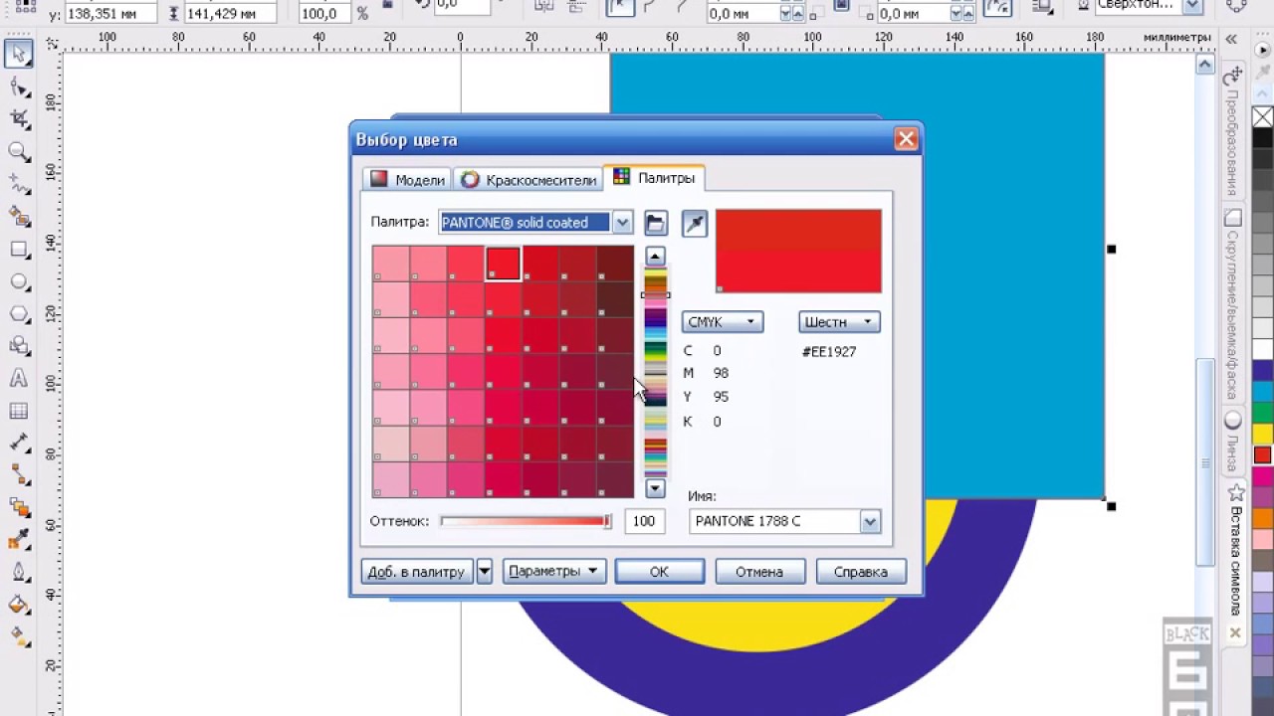Select the Basic Shapes tool
The height and width of the screenshot is (716, 1274).
[18, 346]
